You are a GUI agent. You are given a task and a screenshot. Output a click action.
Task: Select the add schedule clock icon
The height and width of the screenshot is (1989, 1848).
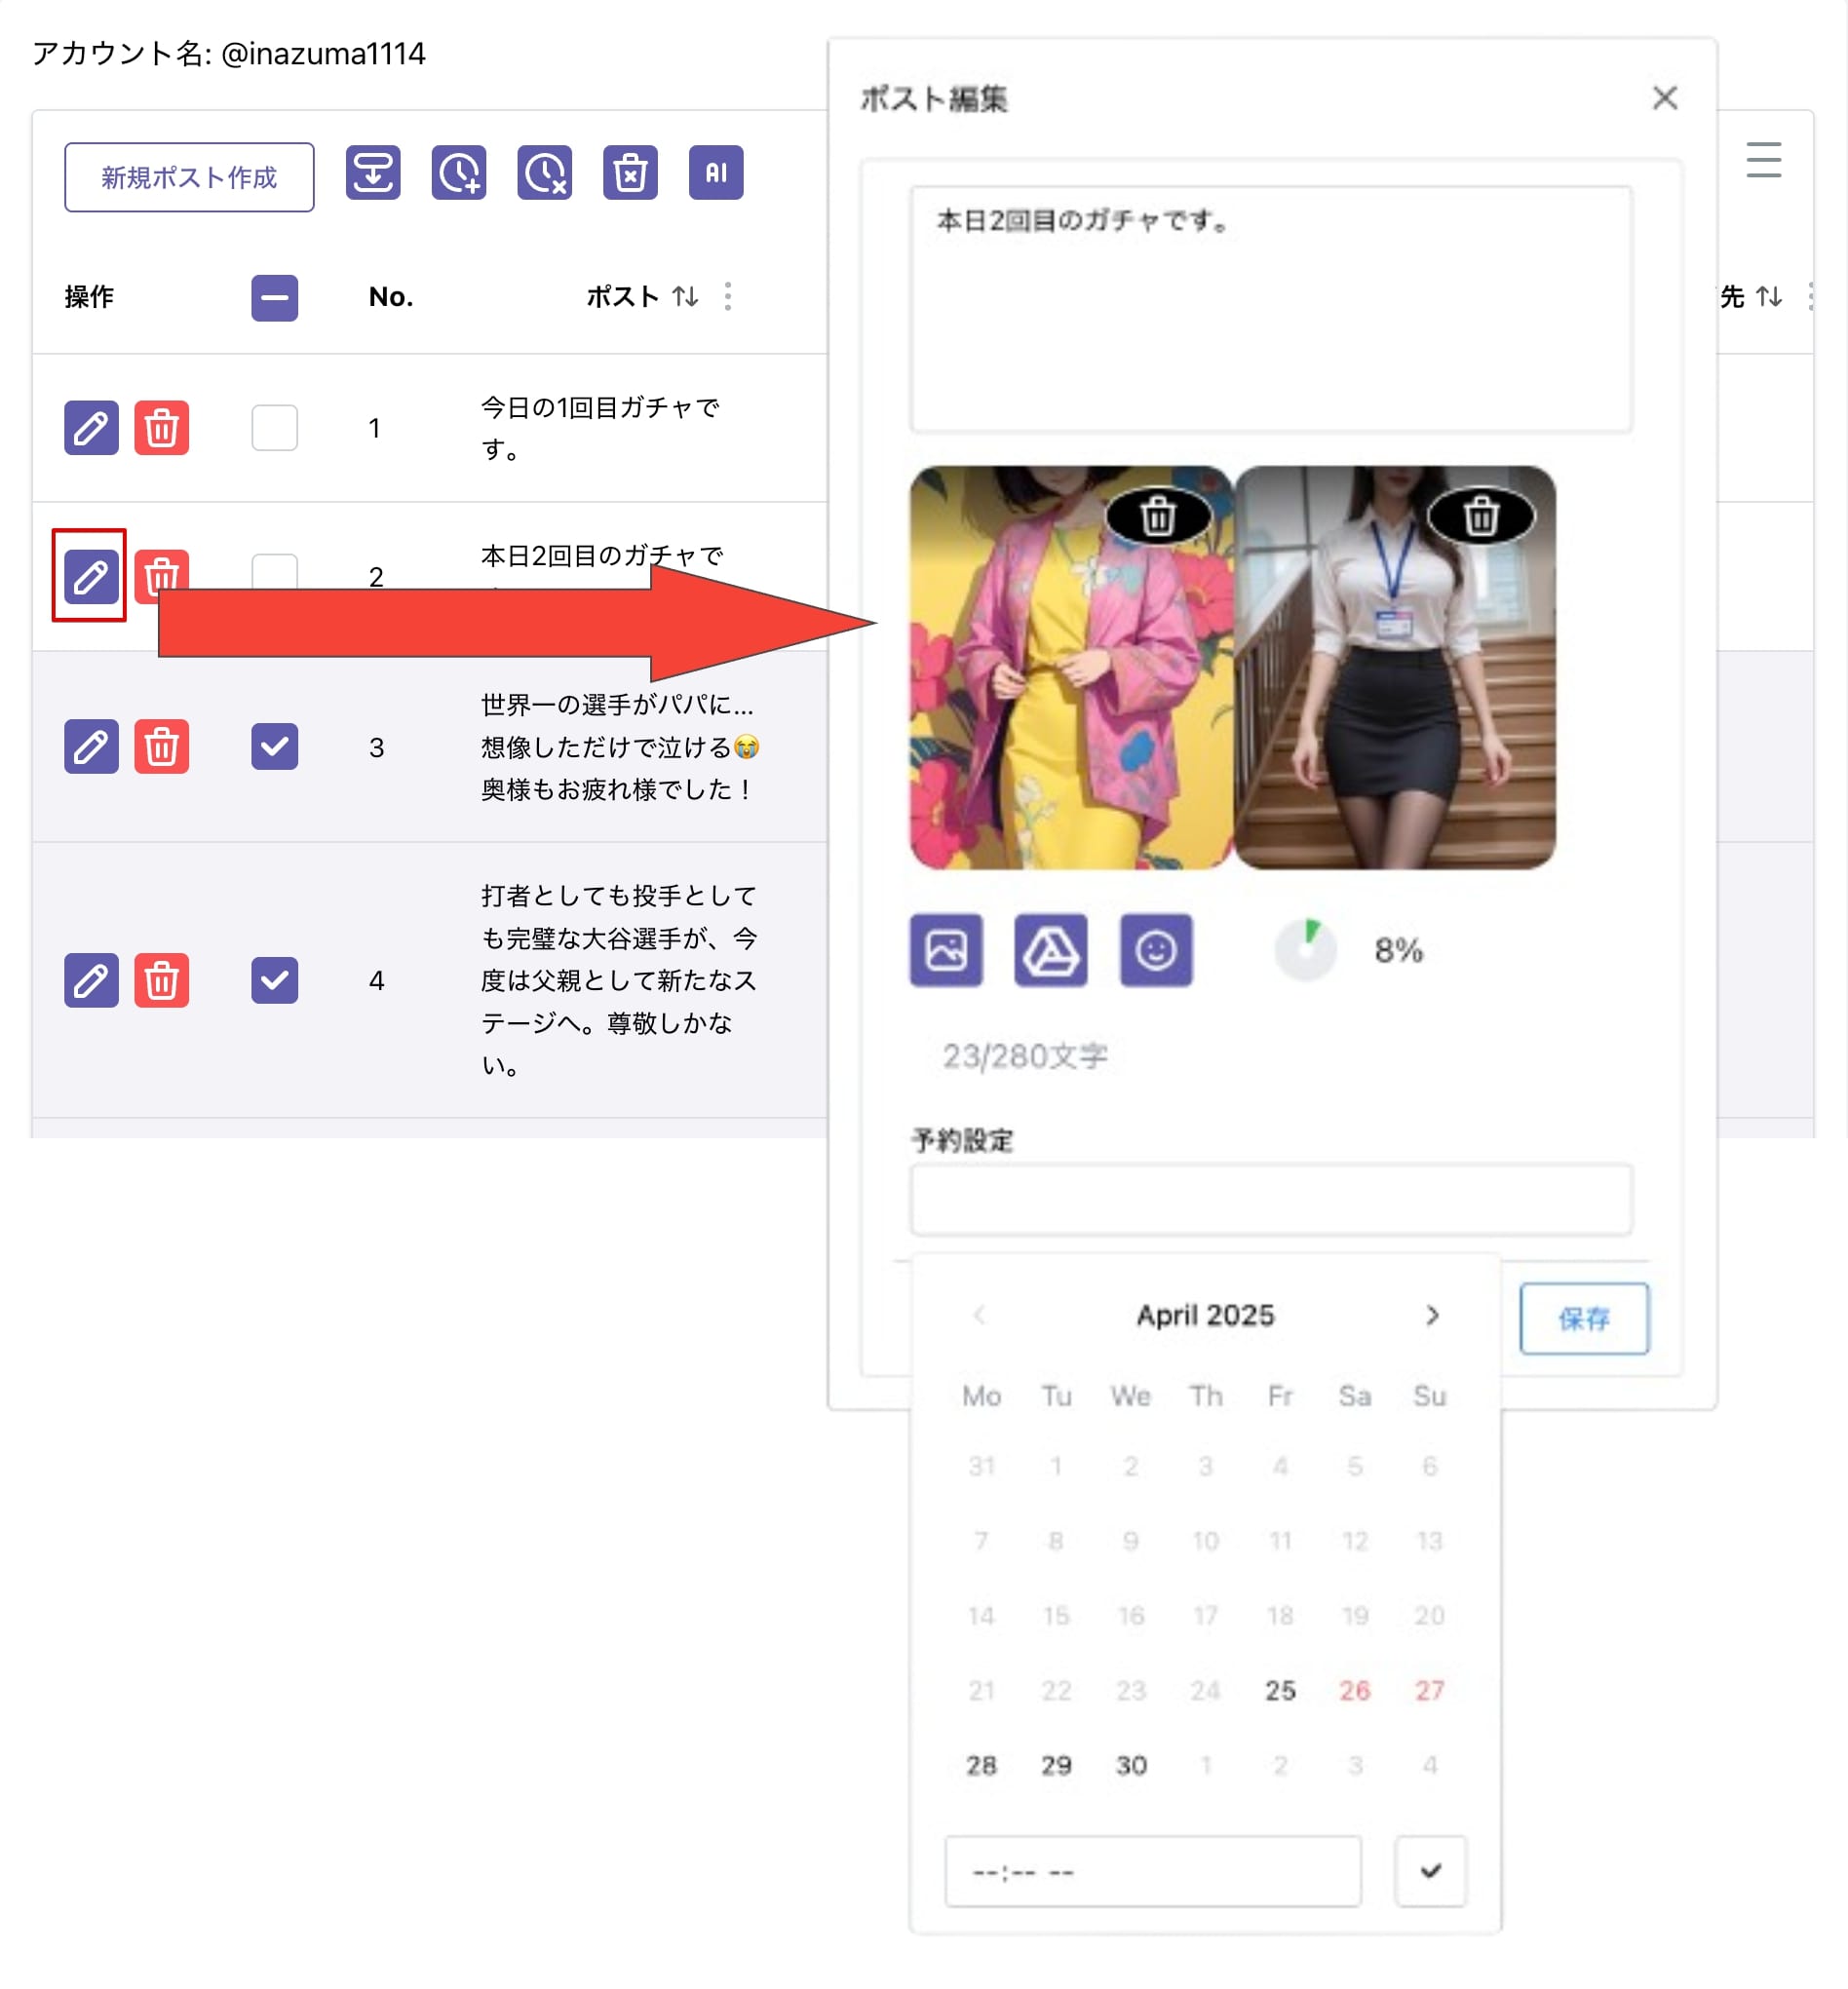click(x=459, y=172)
